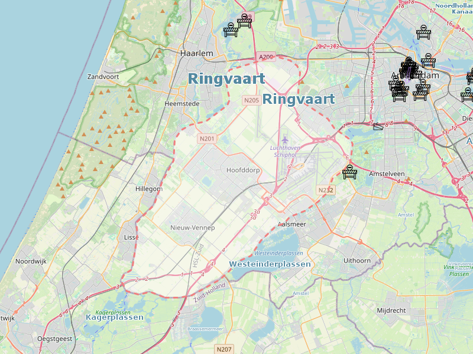Select the Aalsmeer town label
Screen dimensions: 473x354
(291, 224)
